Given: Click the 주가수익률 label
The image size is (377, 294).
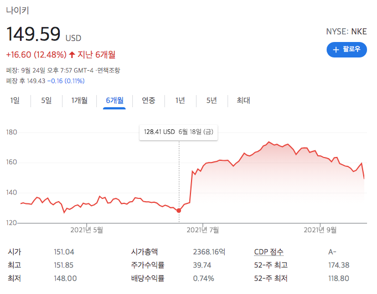Looking at the screenshot, I should (148, 265).
